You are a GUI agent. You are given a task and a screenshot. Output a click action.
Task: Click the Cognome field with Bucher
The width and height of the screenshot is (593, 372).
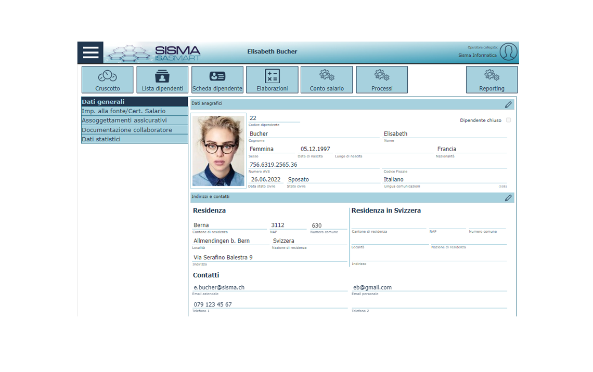pos(314,134)
